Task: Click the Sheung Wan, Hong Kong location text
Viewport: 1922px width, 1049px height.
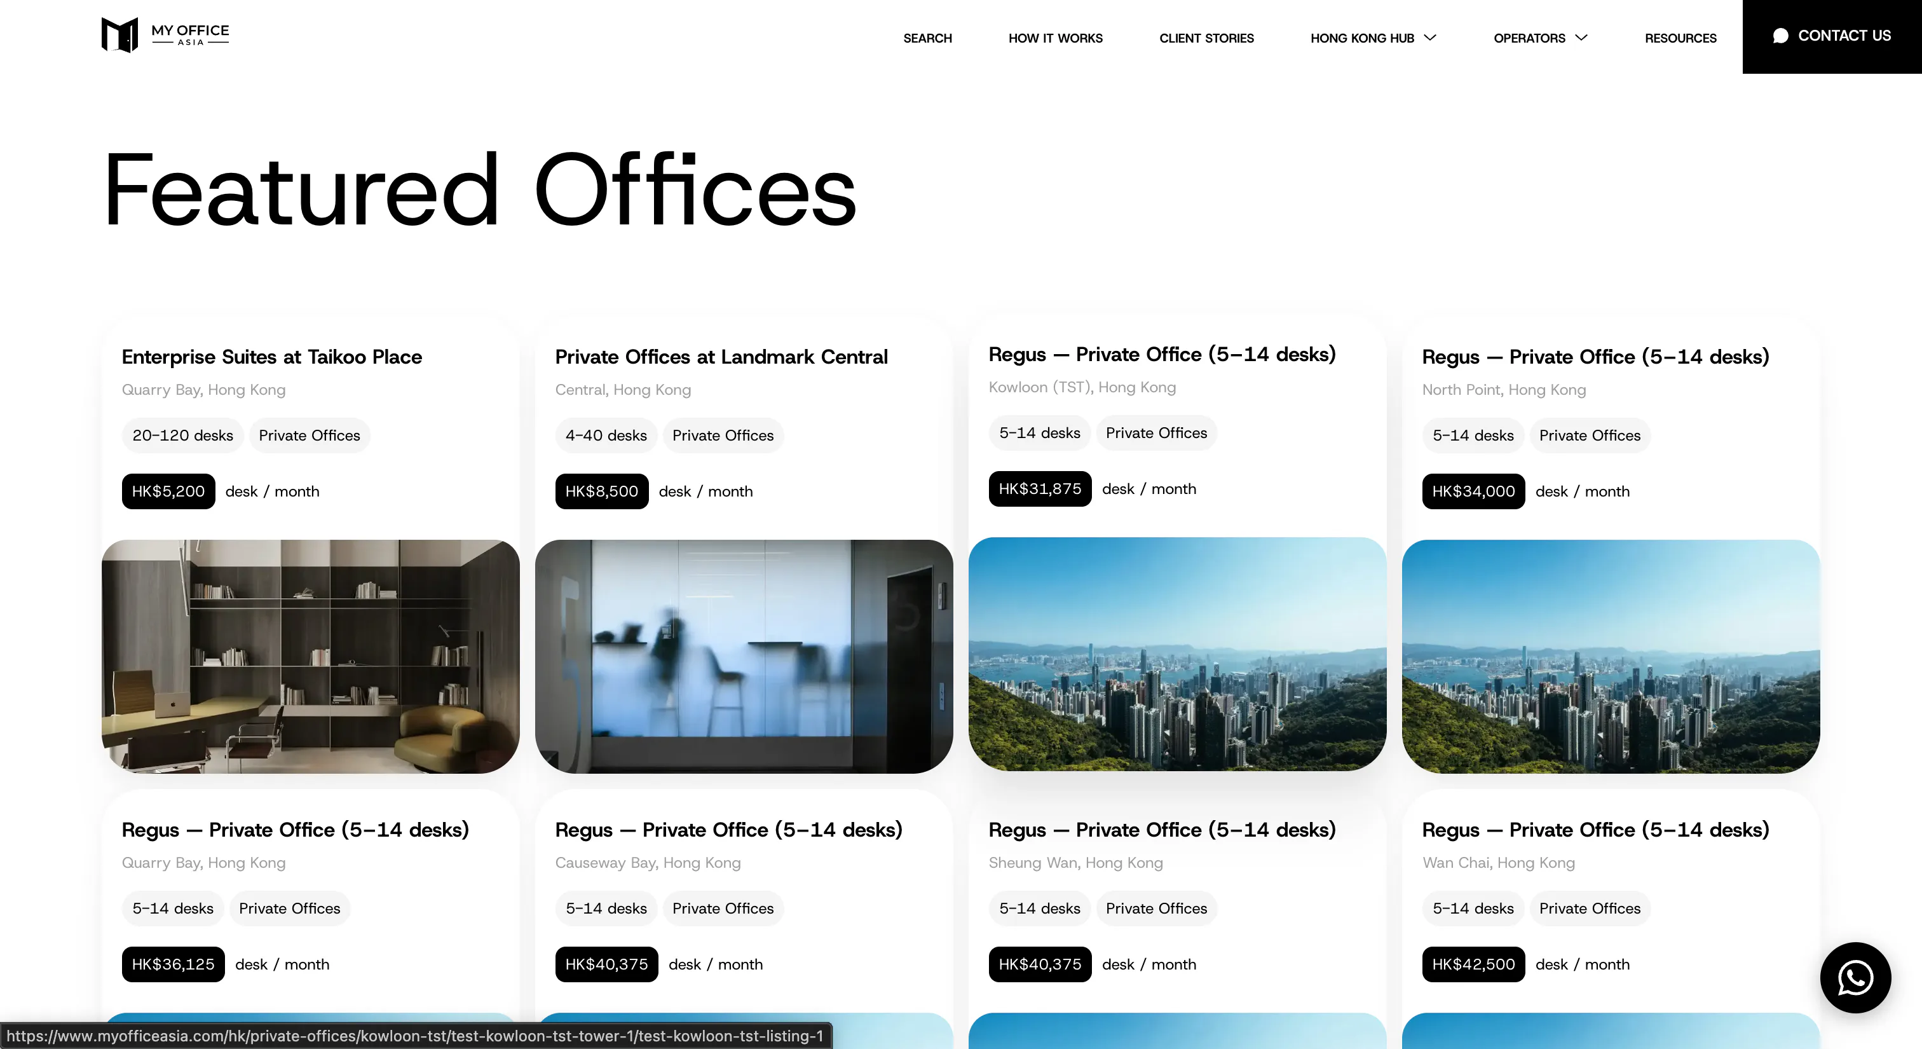Action: click(x=1075, y=863)
